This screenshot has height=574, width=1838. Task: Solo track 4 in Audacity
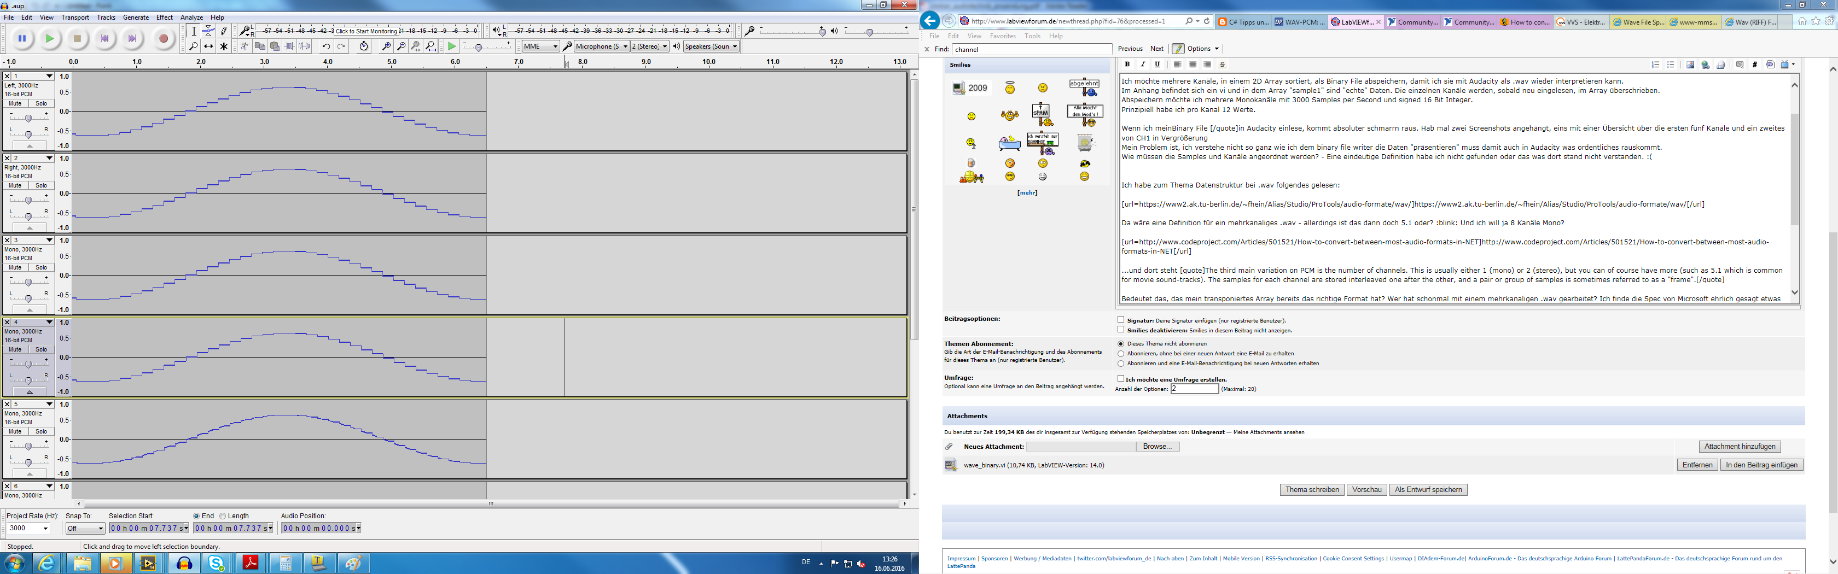(x=42, y=349)
